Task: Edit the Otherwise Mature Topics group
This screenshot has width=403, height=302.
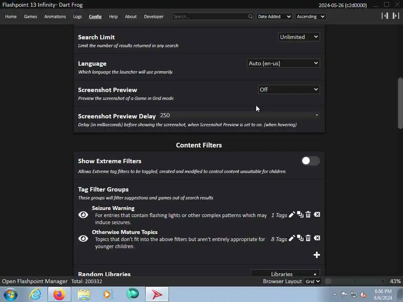Action: [292, 238]
